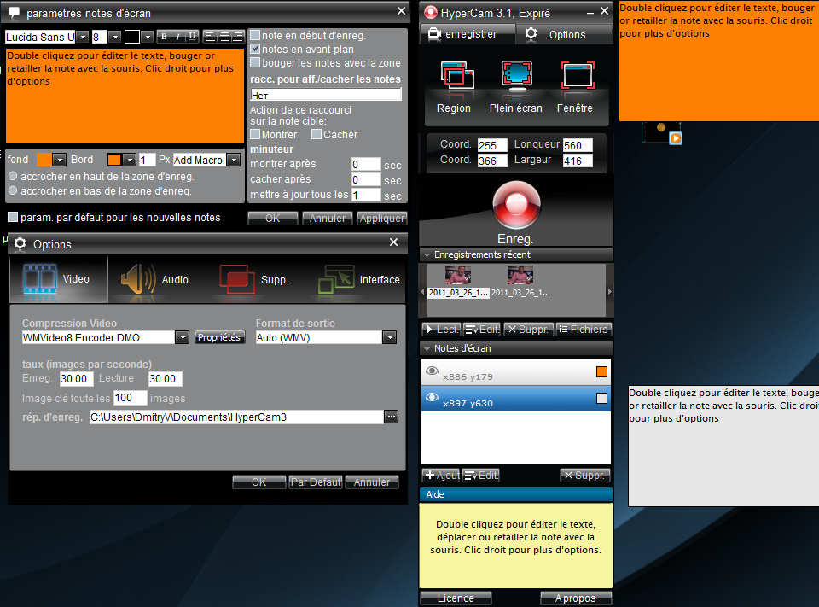Delete screen note with Suppr. button
This screenshot has width=819, height=607.
click(x=585, y=476)
